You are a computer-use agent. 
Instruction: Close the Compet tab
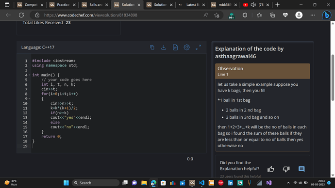[42, 5]
